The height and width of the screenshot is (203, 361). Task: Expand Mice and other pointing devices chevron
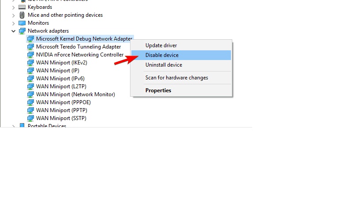[13, 15]
